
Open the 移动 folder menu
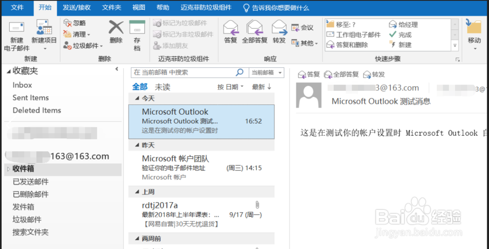474,35
